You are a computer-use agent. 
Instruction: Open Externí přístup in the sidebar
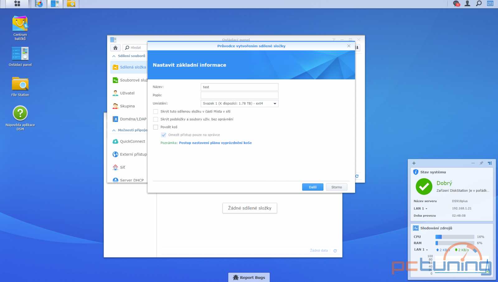129,154
